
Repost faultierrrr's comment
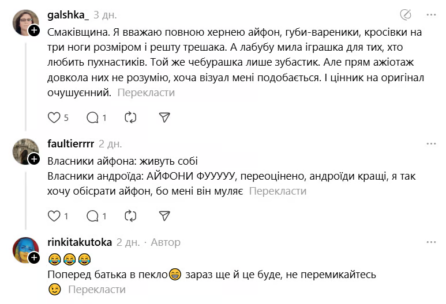(x=130, y=216)
